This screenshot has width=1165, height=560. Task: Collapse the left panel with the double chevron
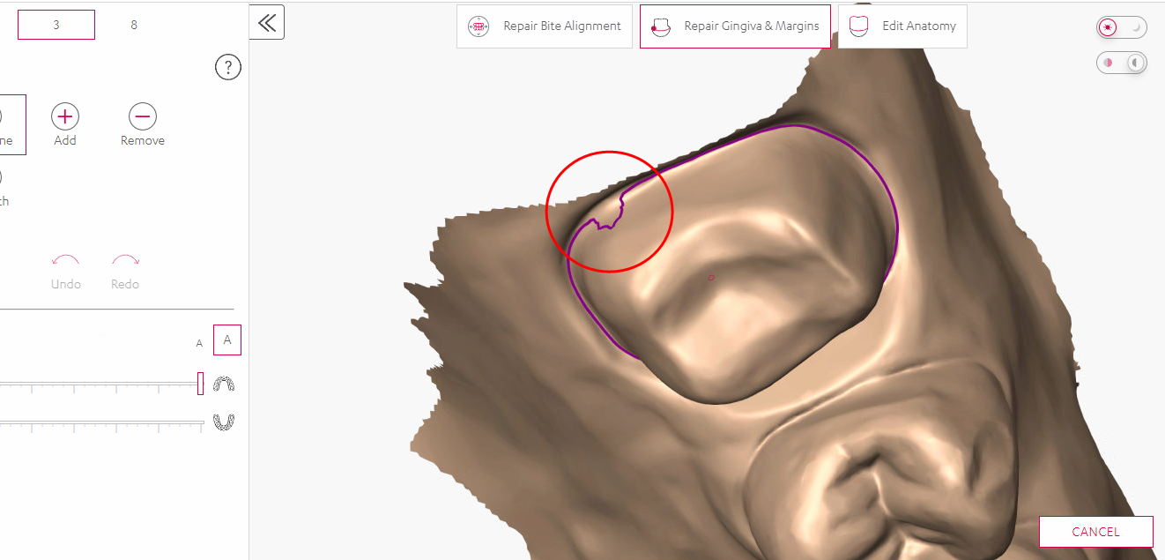[x=267, y=22]
